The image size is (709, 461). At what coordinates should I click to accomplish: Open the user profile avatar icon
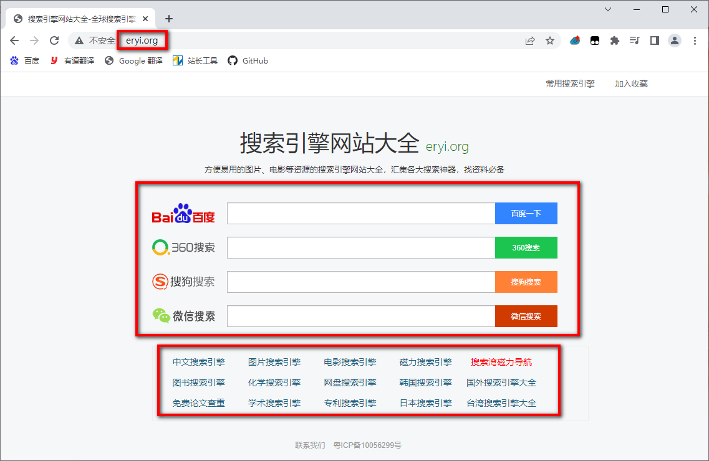pos(675,40)
